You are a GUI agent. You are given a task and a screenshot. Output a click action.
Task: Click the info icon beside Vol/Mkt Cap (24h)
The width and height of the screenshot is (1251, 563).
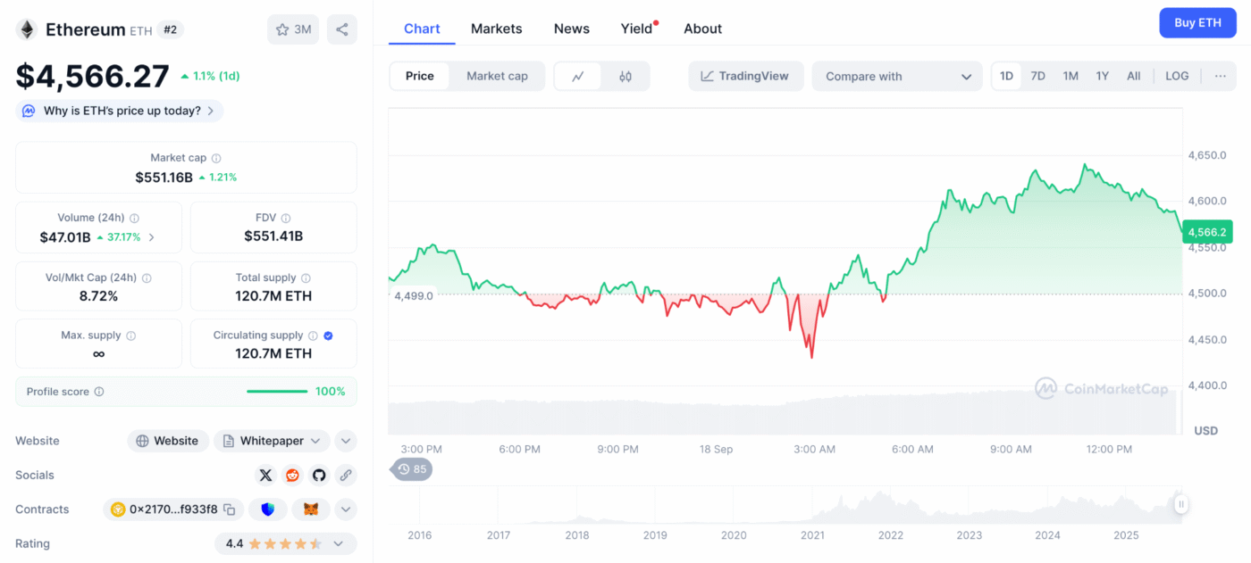[147, 278]
